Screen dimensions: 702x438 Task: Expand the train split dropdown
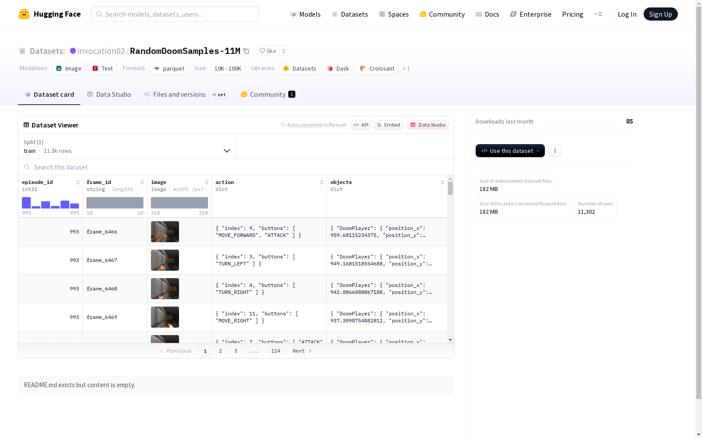click(x=127, y=146)
